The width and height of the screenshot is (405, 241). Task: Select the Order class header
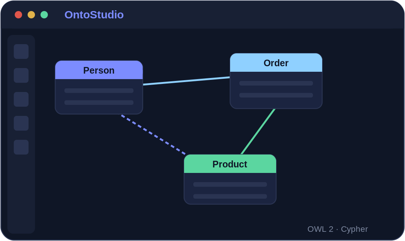[276, 63]
